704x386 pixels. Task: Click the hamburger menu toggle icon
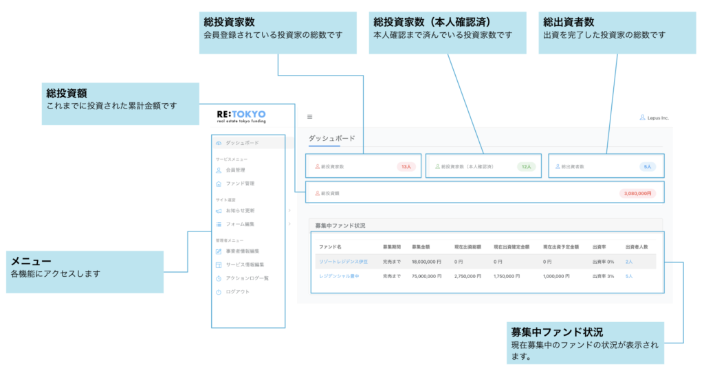pyautogui.click(x=309, y=117)
